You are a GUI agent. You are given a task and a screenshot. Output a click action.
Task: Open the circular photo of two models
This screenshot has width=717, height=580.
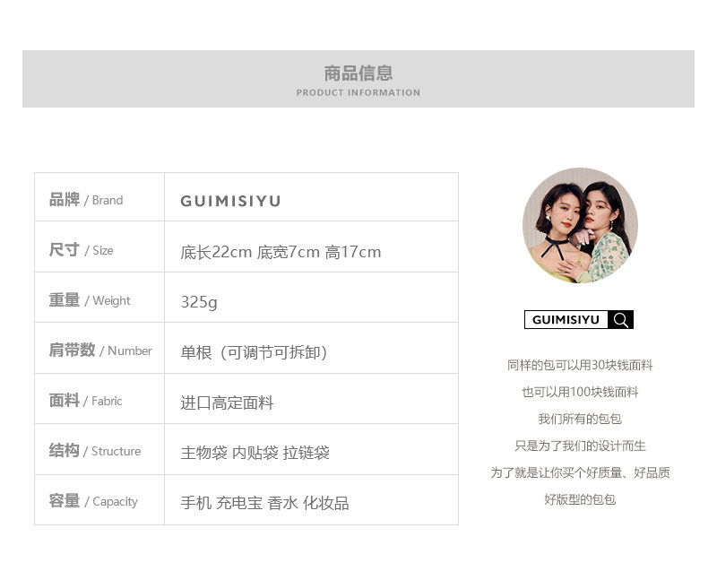click(x=580, y=226)
